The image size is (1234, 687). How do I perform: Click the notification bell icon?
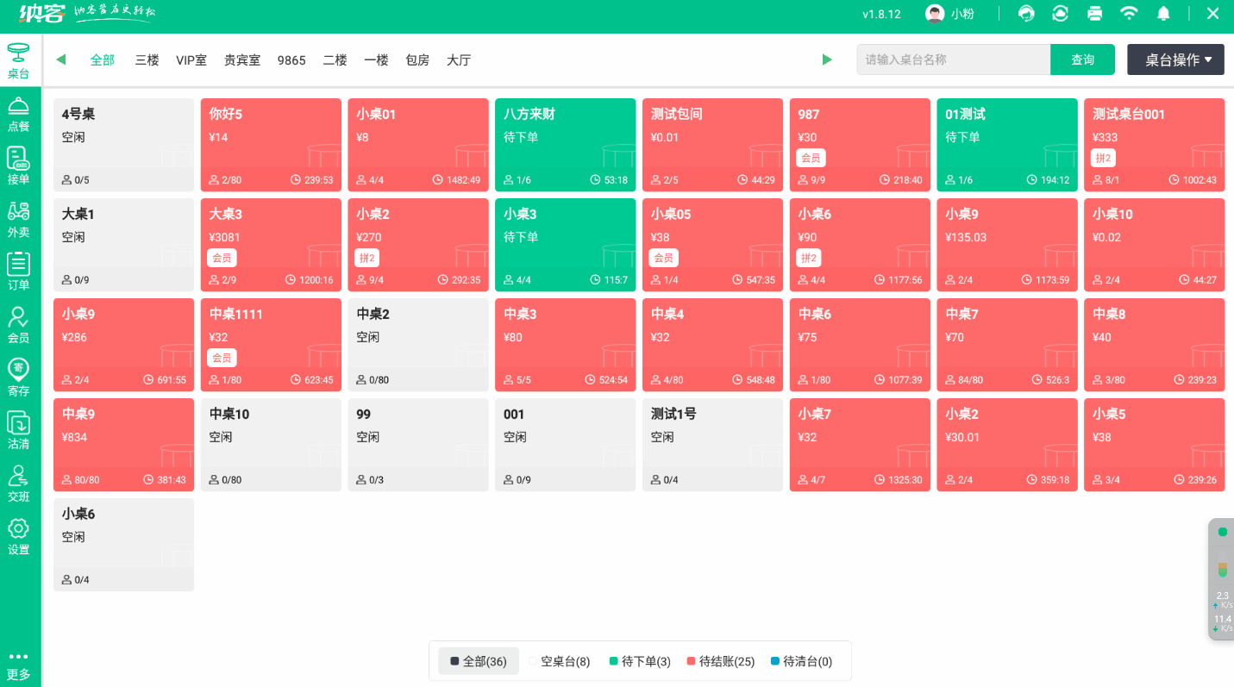point(1163,14)
